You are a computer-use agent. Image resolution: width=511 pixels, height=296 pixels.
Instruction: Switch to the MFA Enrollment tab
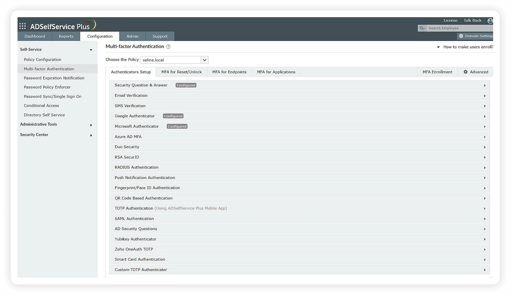pos(437,72)
